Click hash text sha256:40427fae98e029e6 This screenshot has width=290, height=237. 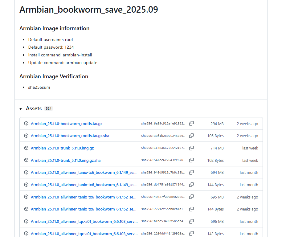click(163, 197)
